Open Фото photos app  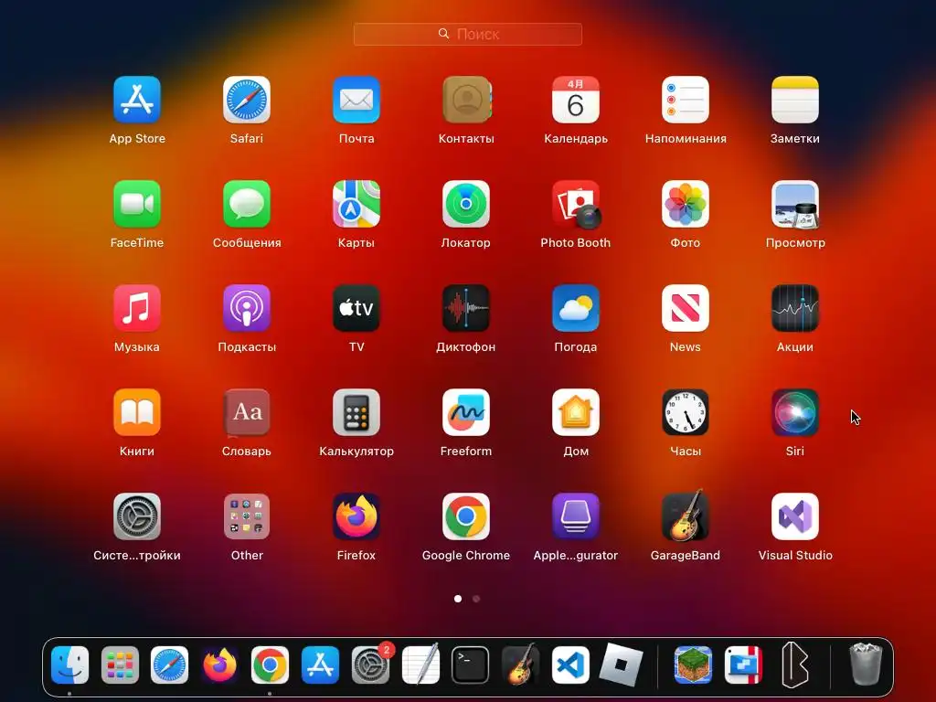coord(686,204)
